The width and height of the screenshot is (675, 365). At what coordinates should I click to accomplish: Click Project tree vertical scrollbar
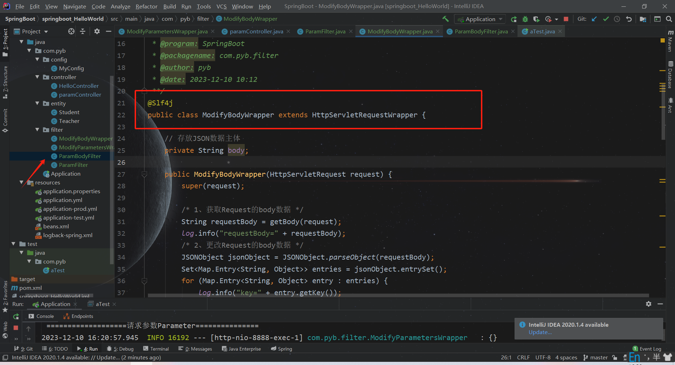point(112,170)
